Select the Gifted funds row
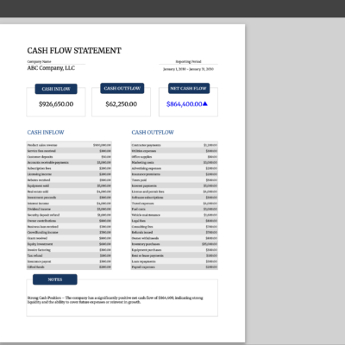 pos(69,267)
